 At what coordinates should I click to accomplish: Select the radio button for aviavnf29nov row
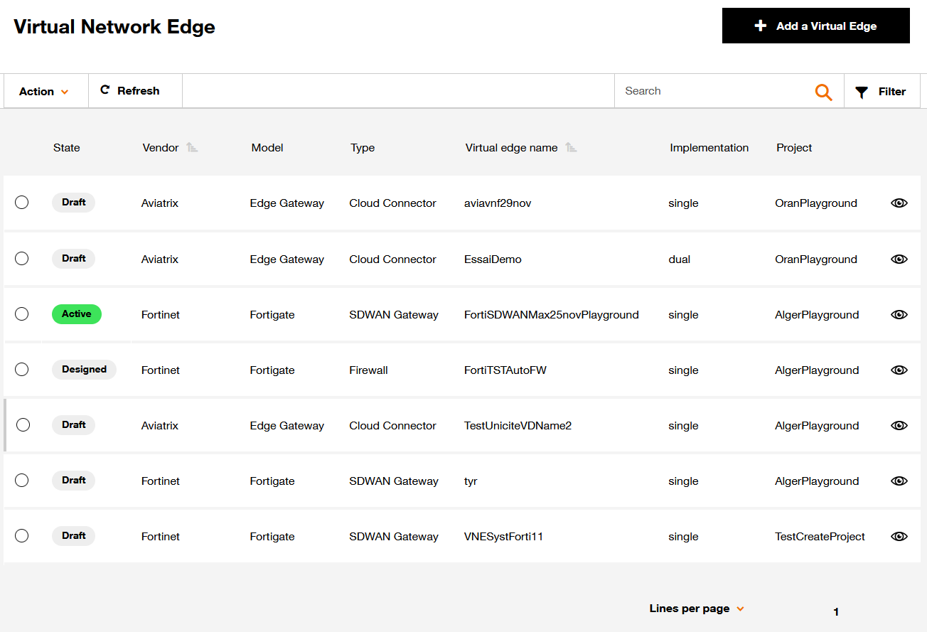(21, 202)
